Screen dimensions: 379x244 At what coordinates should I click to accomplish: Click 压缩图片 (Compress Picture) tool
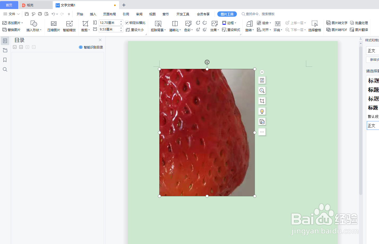[54, 26]
